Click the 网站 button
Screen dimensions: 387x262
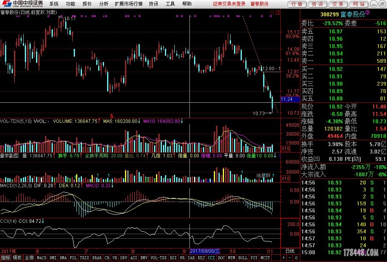pos(359,4)
